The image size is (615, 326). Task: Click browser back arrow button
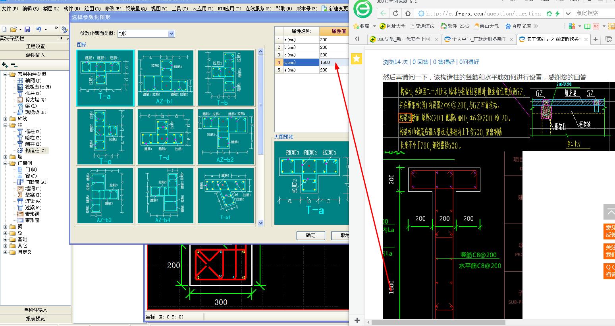(x=383, y=13)
